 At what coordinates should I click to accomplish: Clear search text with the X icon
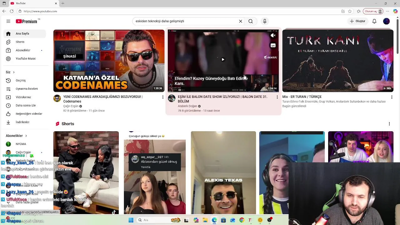pyautogui.click(x=241, y=21)
